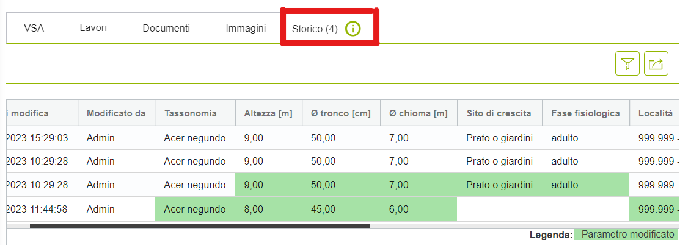Open the filter funnel icon
The height and width of the screenshot is (245, 680).
pos(627,63)
